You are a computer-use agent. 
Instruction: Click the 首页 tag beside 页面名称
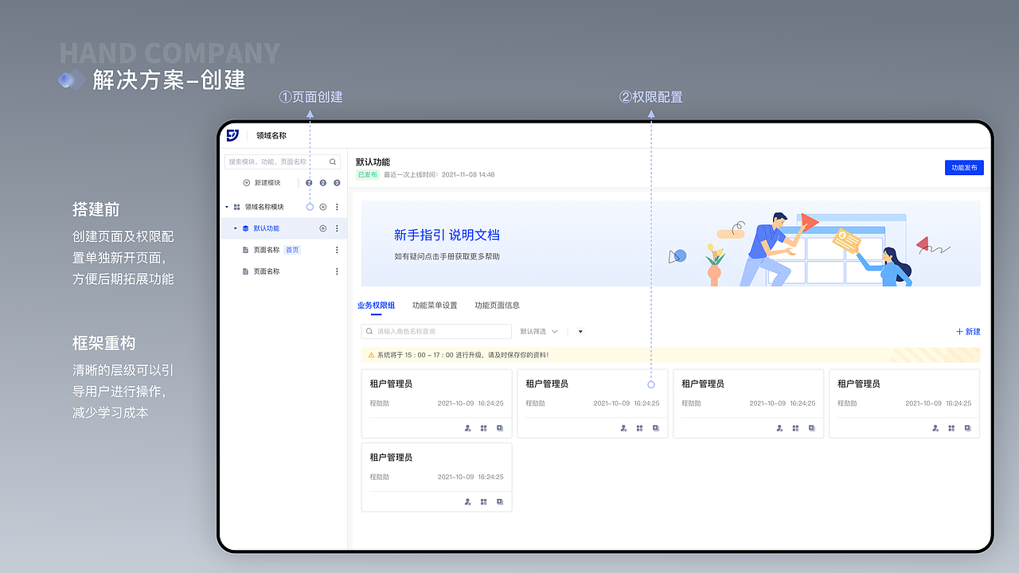(x=293, y=250)
